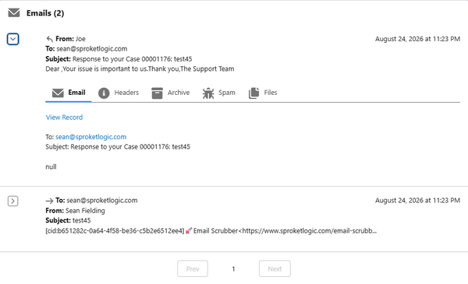Click the sean@sproketlogic.com email link
The image size is (468, 284).
pyautogui.click(x=90, y=137)
